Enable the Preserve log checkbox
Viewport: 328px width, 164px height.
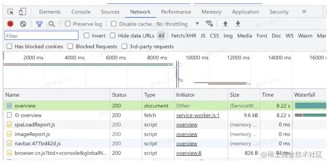point(68,24)
